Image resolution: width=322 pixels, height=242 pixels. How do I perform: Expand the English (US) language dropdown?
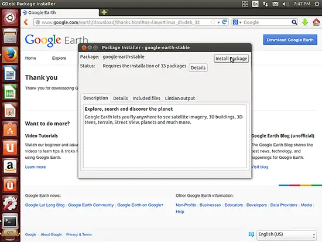coord(287,234)
